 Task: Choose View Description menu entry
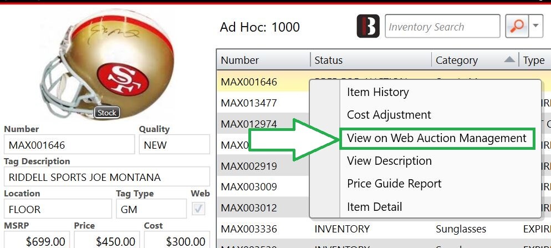(x=389, y=161)
